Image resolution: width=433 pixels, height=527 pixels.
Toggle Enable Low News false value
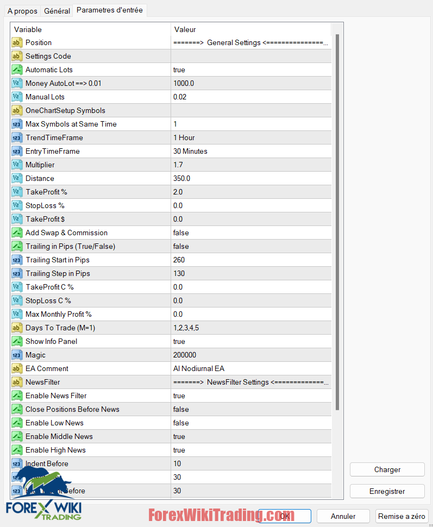pyautogui.click(x=251, y=423)
